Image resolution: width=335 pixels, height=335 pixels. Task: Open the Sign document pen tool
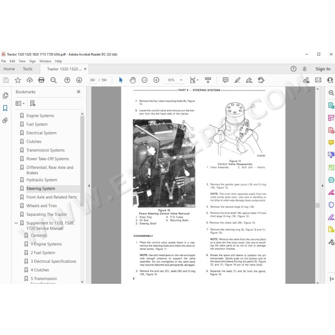(x=249, y=80)
